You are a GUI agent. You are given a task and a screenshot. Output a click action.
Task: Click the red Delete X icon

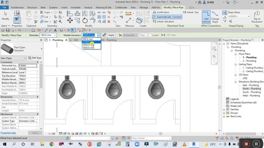(x=109, y=21)
